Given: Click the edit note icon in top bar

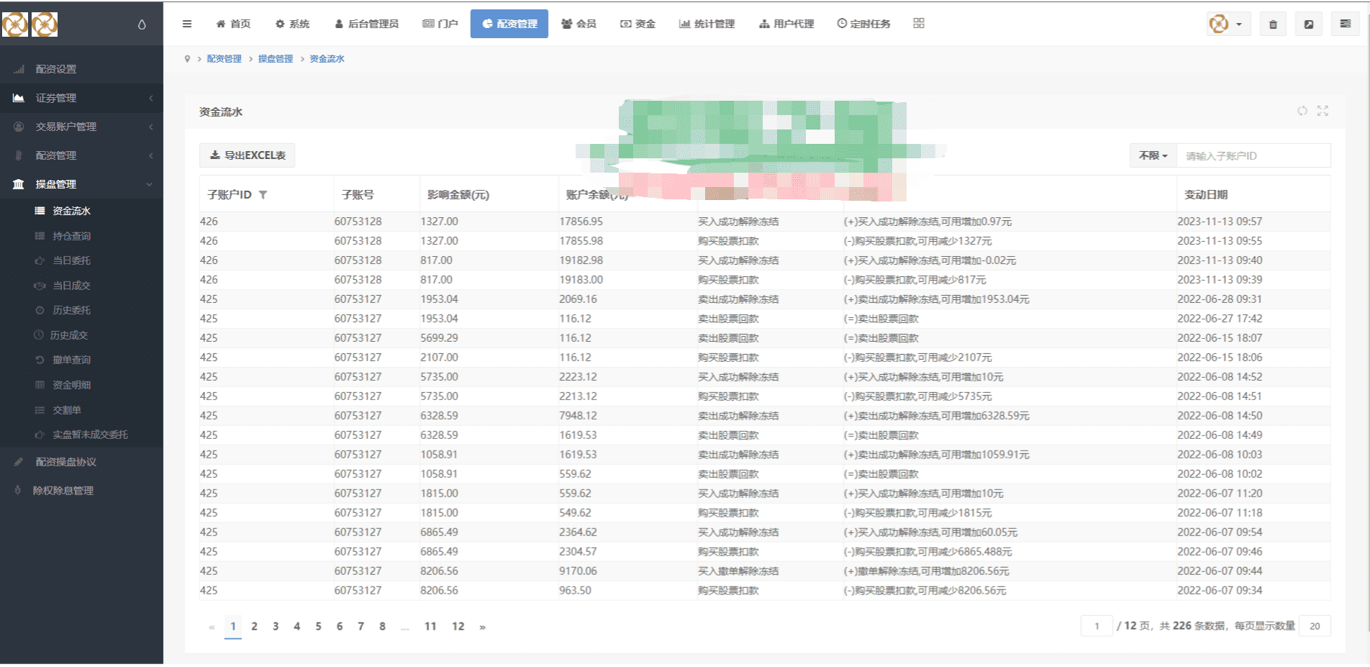Looking at the screenshot, I should 1309,24.
